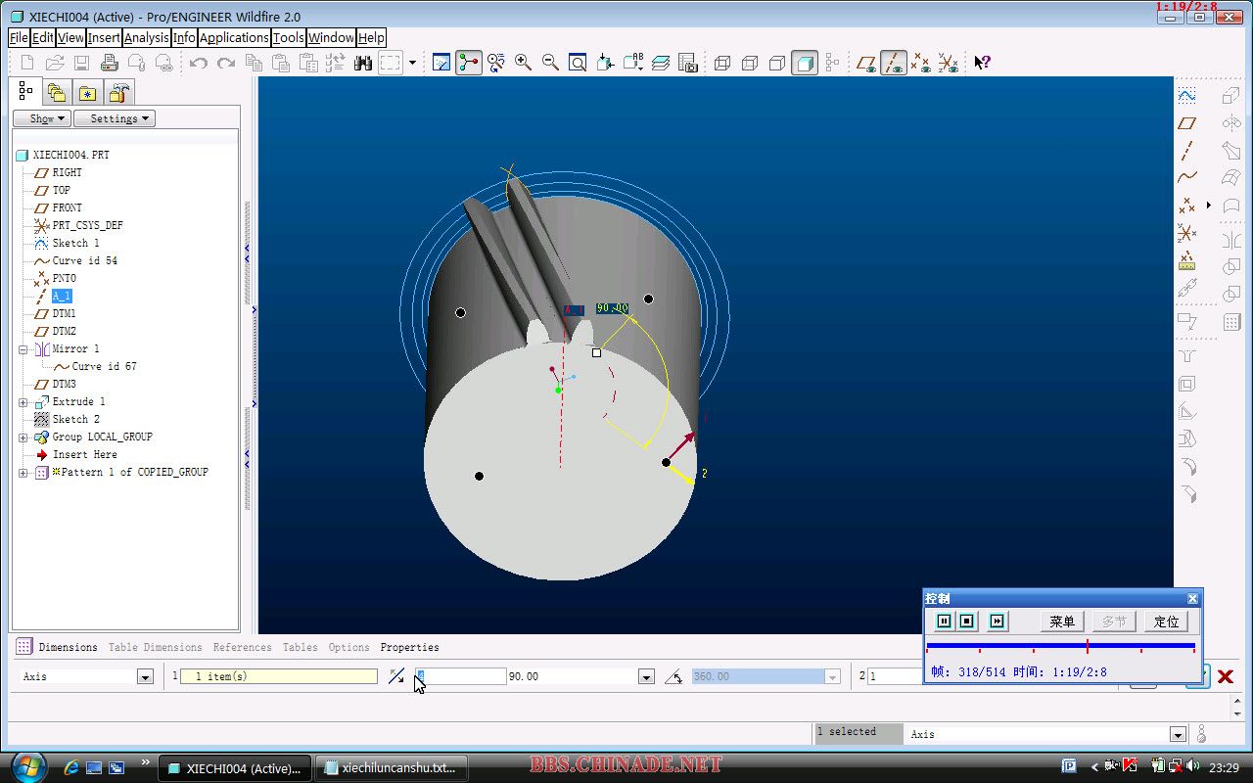Click the pause playback button
This screenshot has width=1253, height=783.
coord(944,622)
